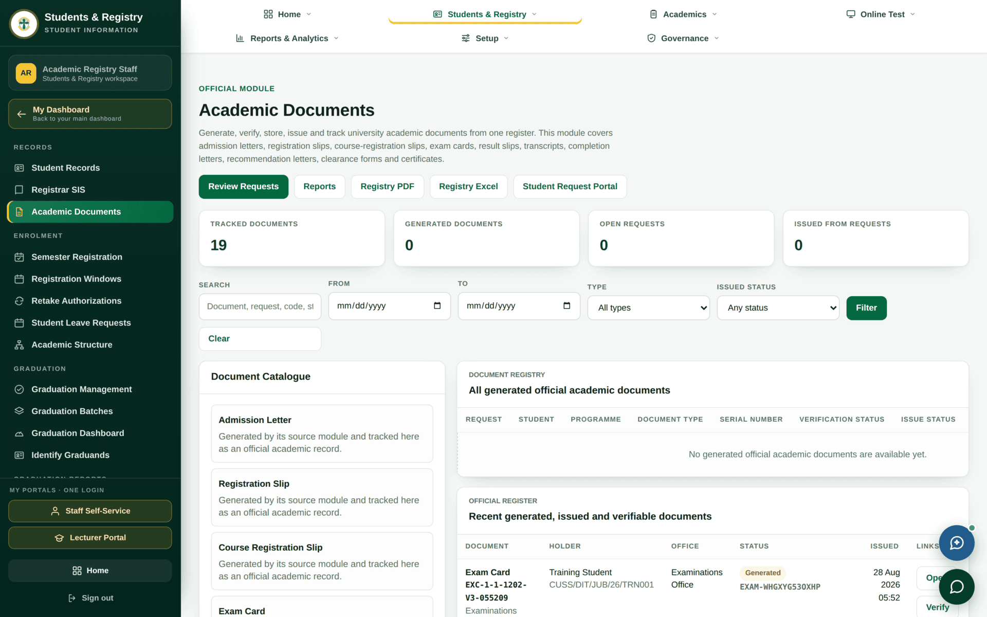Export the Registry Excel
Viewport: 987px width, 617px height.
coord(468,187)
